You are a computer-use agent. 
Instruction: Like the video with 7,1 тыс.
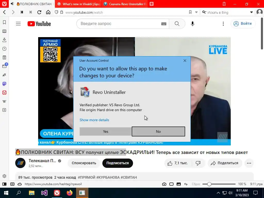178,163
